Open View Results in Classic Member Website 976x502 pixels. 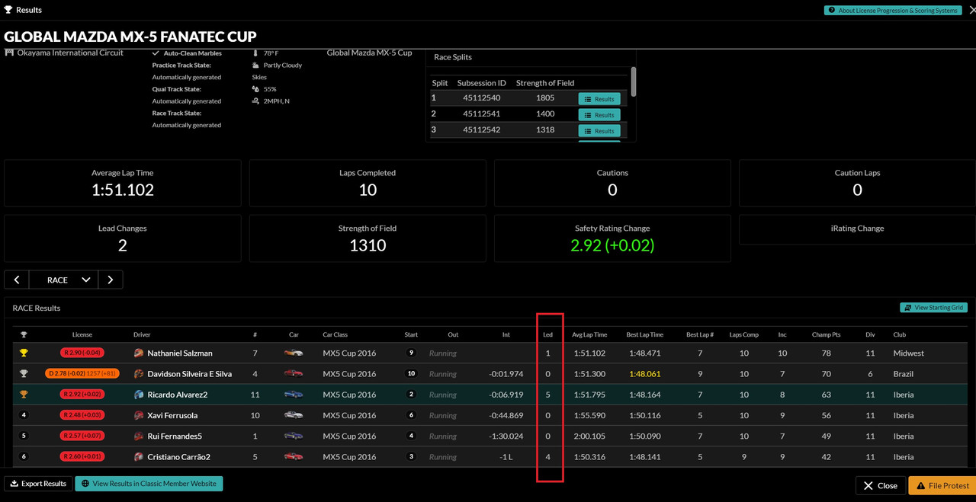pos(149,484)
